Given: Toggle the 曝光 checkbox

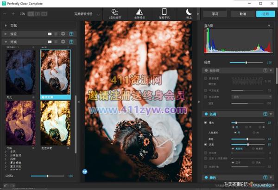Looking at the screenshot, I should [x=206, y=123].
